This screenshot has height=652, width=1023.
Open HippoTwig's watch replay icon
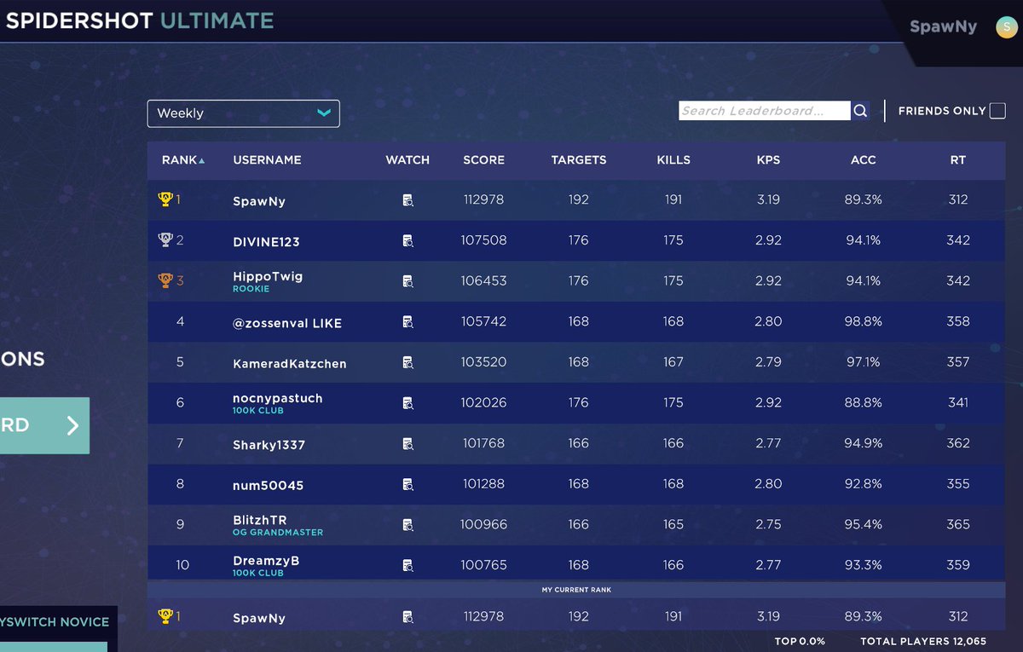point(407,281)
